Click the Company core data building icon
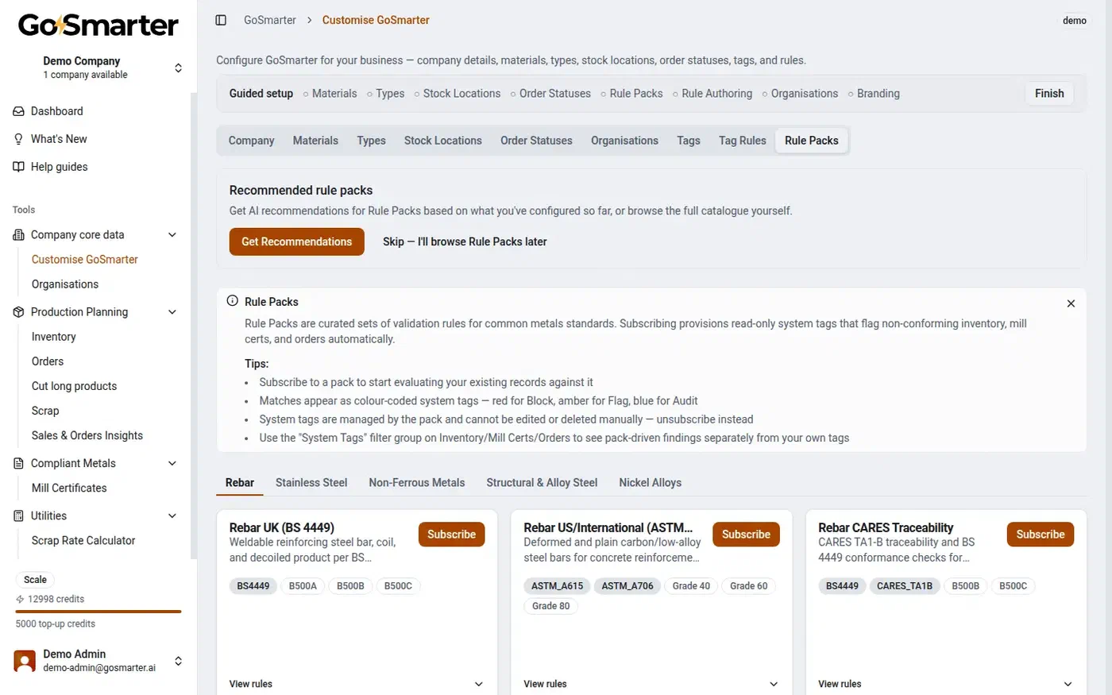Image resolution: width=1112 pixels, height=695 pixels. [x=18, y=235]
